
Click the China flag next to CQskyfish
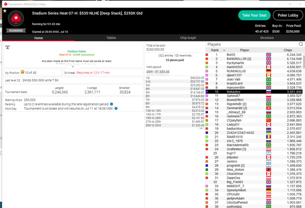(x=268, y=121)
